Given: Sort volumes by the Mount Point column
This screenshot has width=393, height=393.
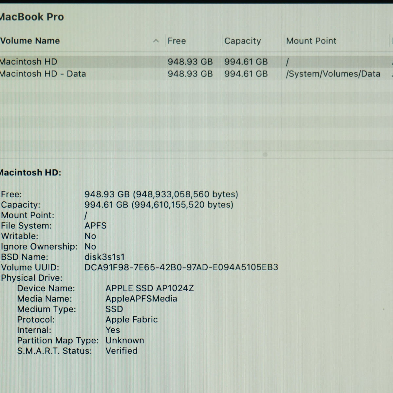Looking at the screenshot, I should tap(311, 41).
